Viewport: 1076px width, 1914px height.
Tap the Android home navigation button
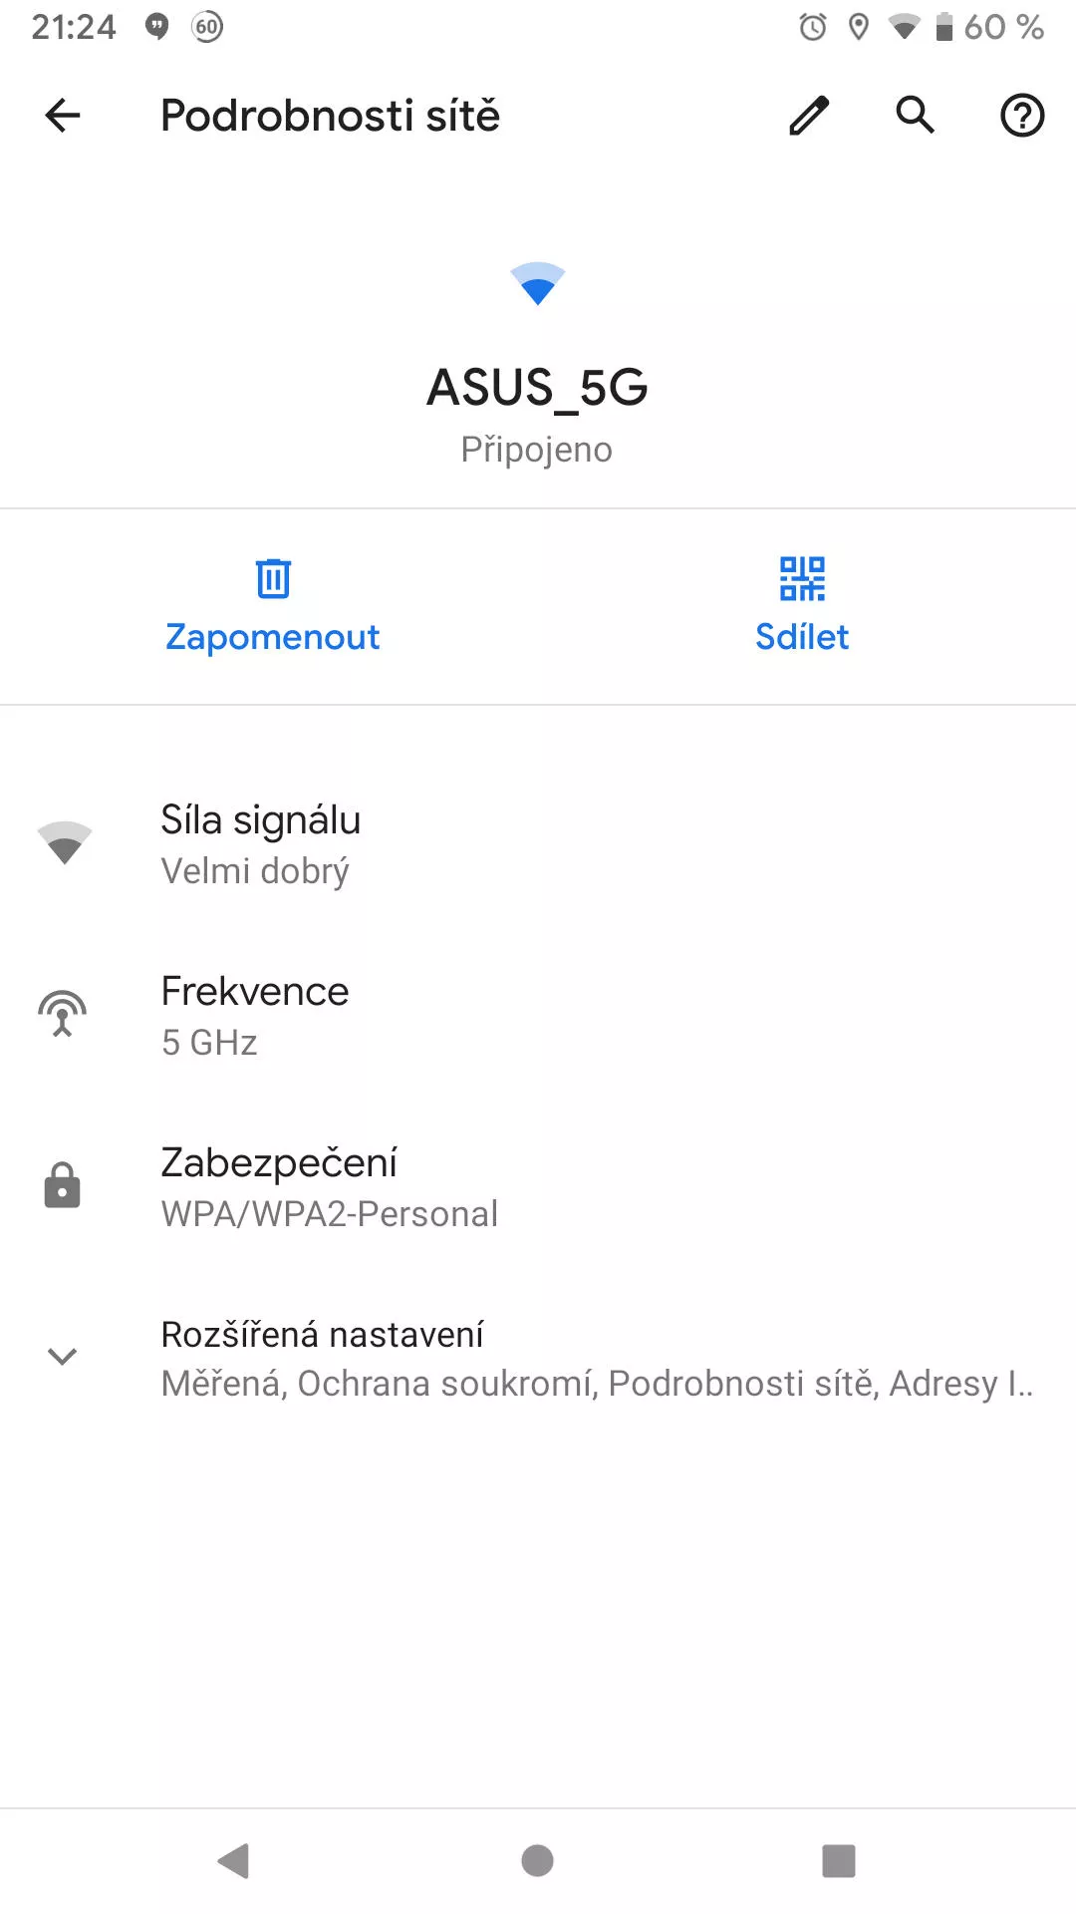pyautogui.click(x=538, y=1860)
